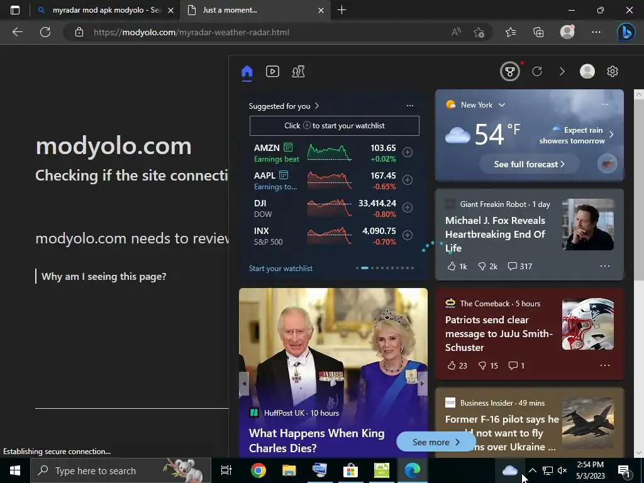Click the widgets panel scroll up arrow

tap(639, 94)
